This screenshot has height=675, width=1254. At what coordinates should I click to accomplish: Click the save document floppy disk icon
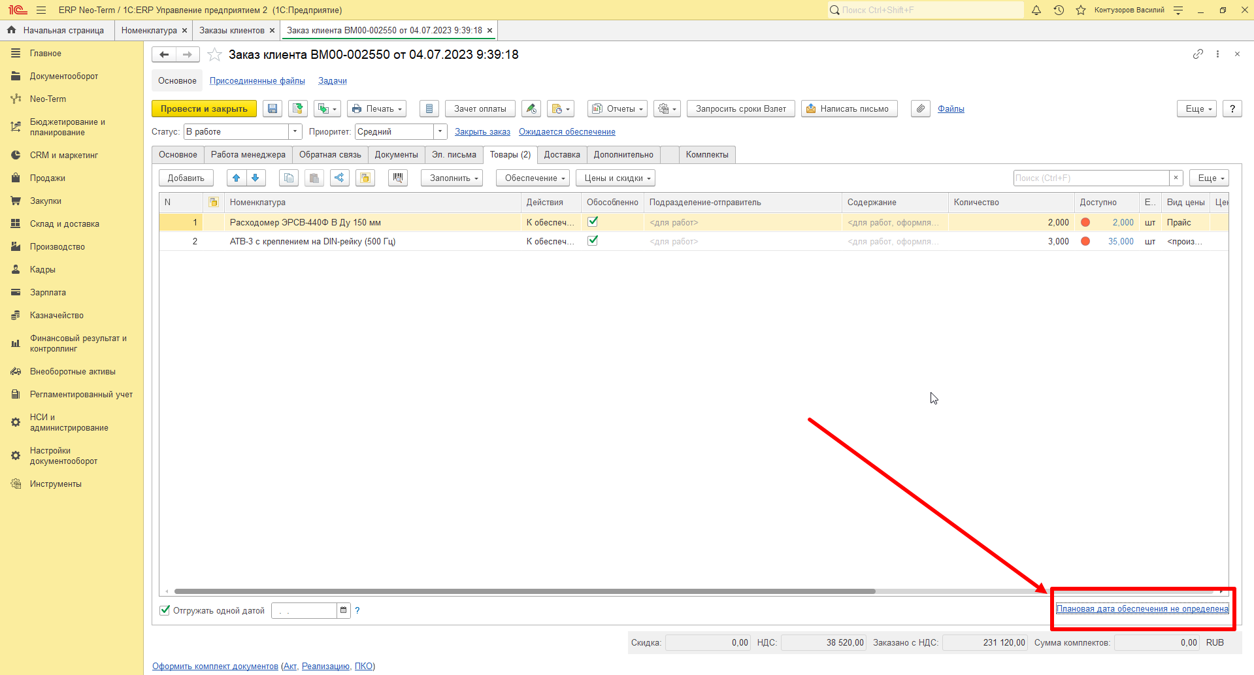(x=272, y=109)
